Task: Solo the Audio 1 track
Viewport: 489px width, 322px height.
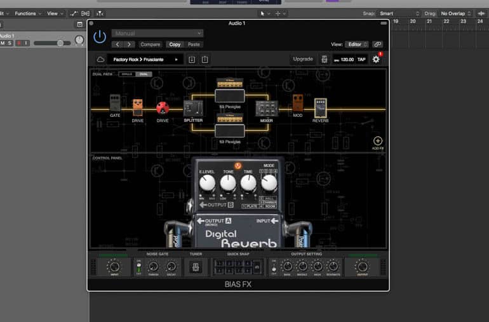Action: 10,43
